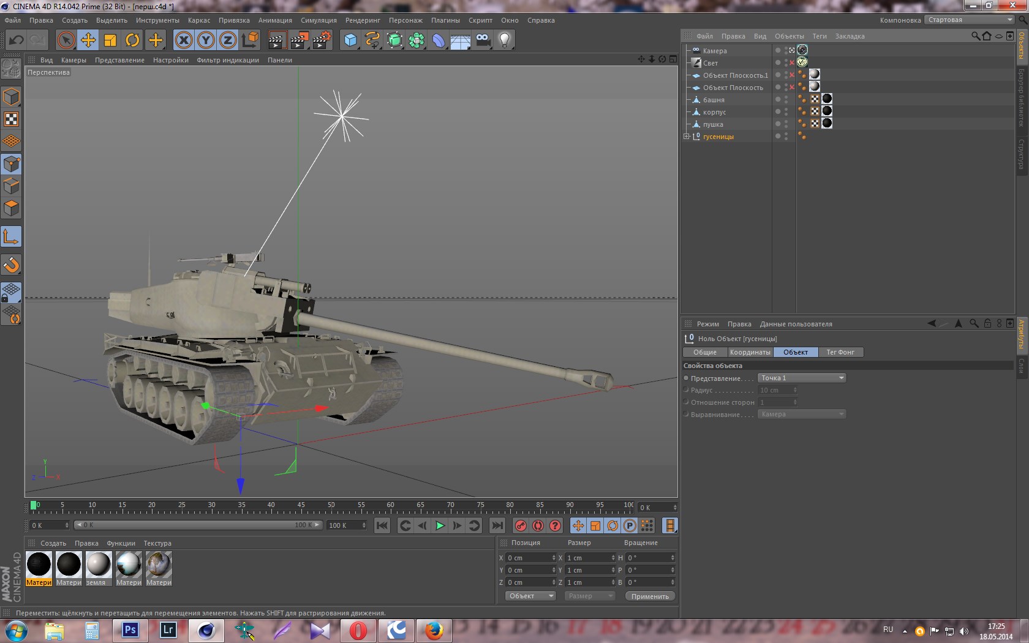Image resolution: width=1029 pixels, height=643 pixels.
Task: Click the Применить button
Action: pos(650,596)
